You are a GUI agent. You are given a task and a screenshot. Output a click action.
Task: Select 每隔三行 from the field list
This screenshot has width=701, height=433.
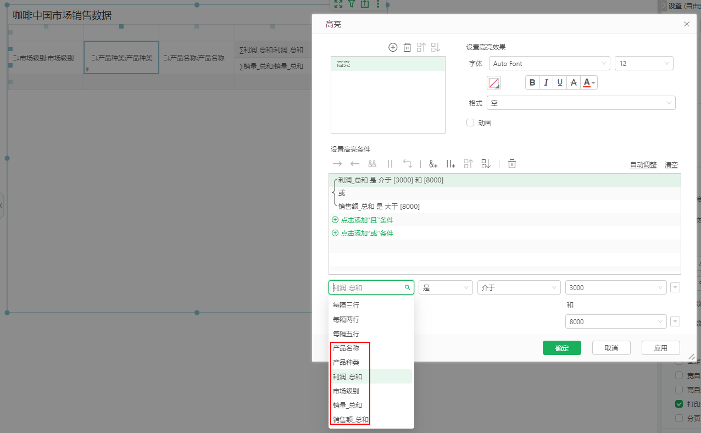tap(371, 305)
